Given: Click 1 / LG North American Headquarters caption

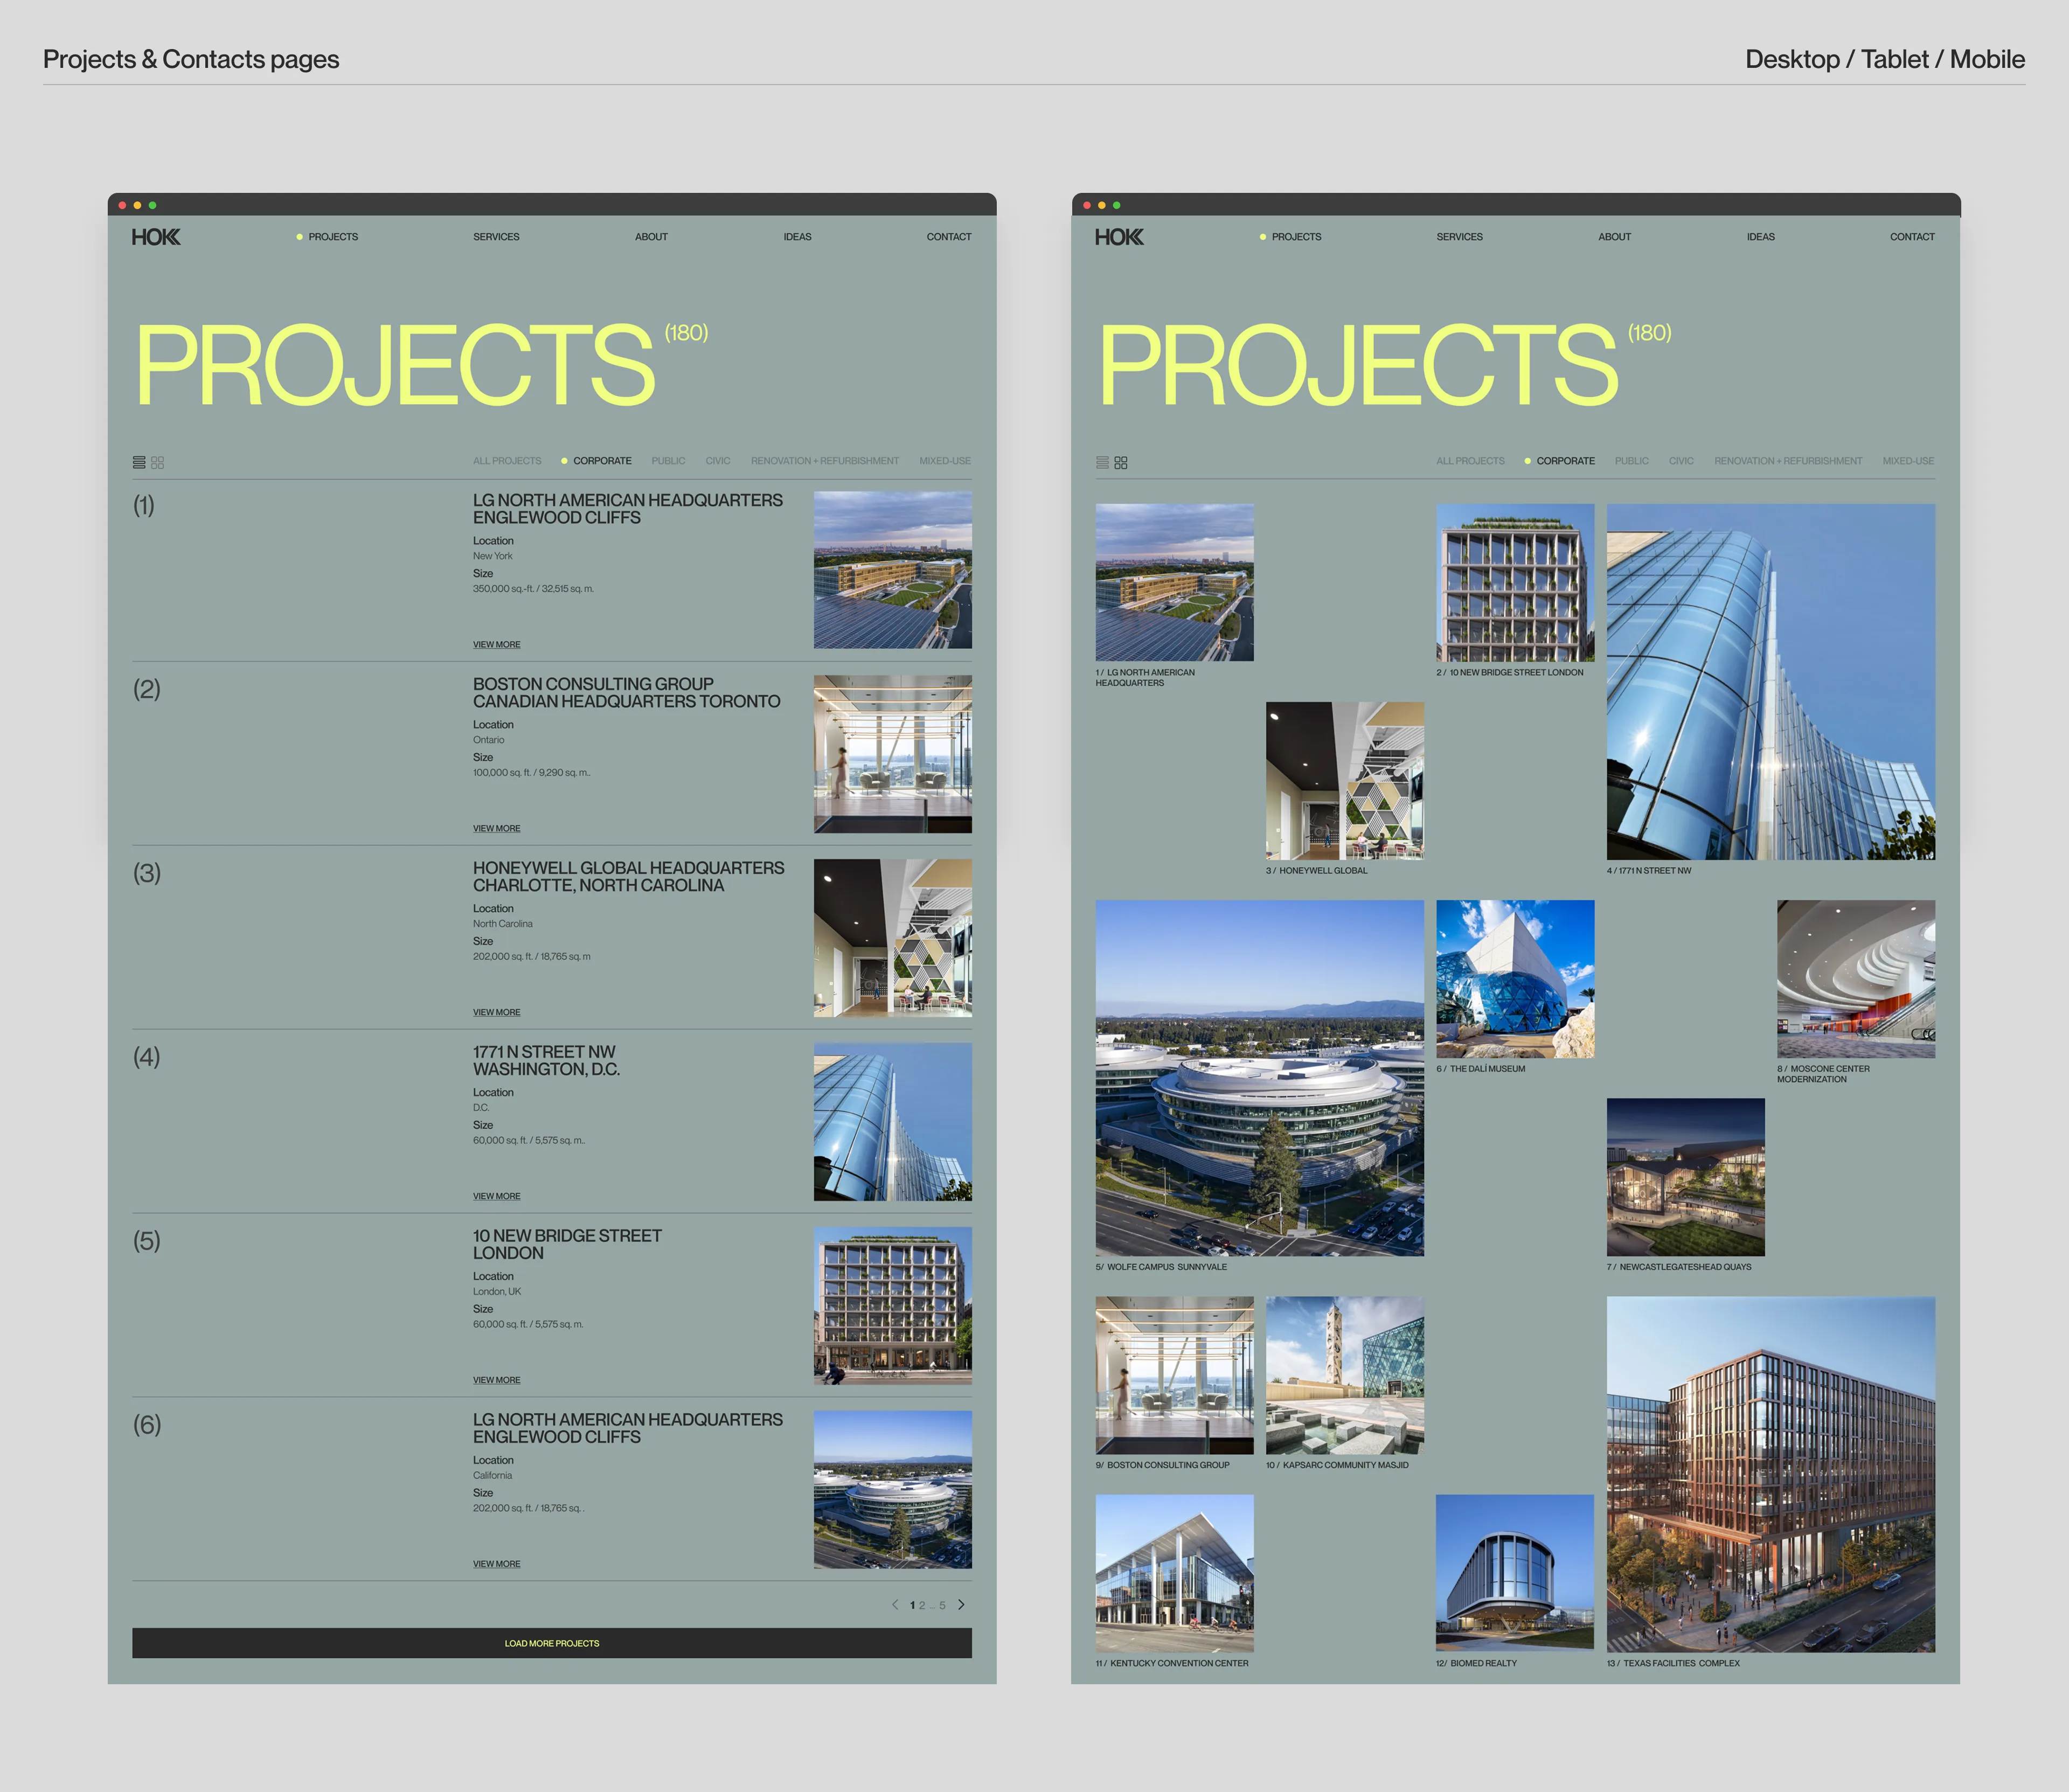Looking at the screenshot, I should click(1145, 678).
